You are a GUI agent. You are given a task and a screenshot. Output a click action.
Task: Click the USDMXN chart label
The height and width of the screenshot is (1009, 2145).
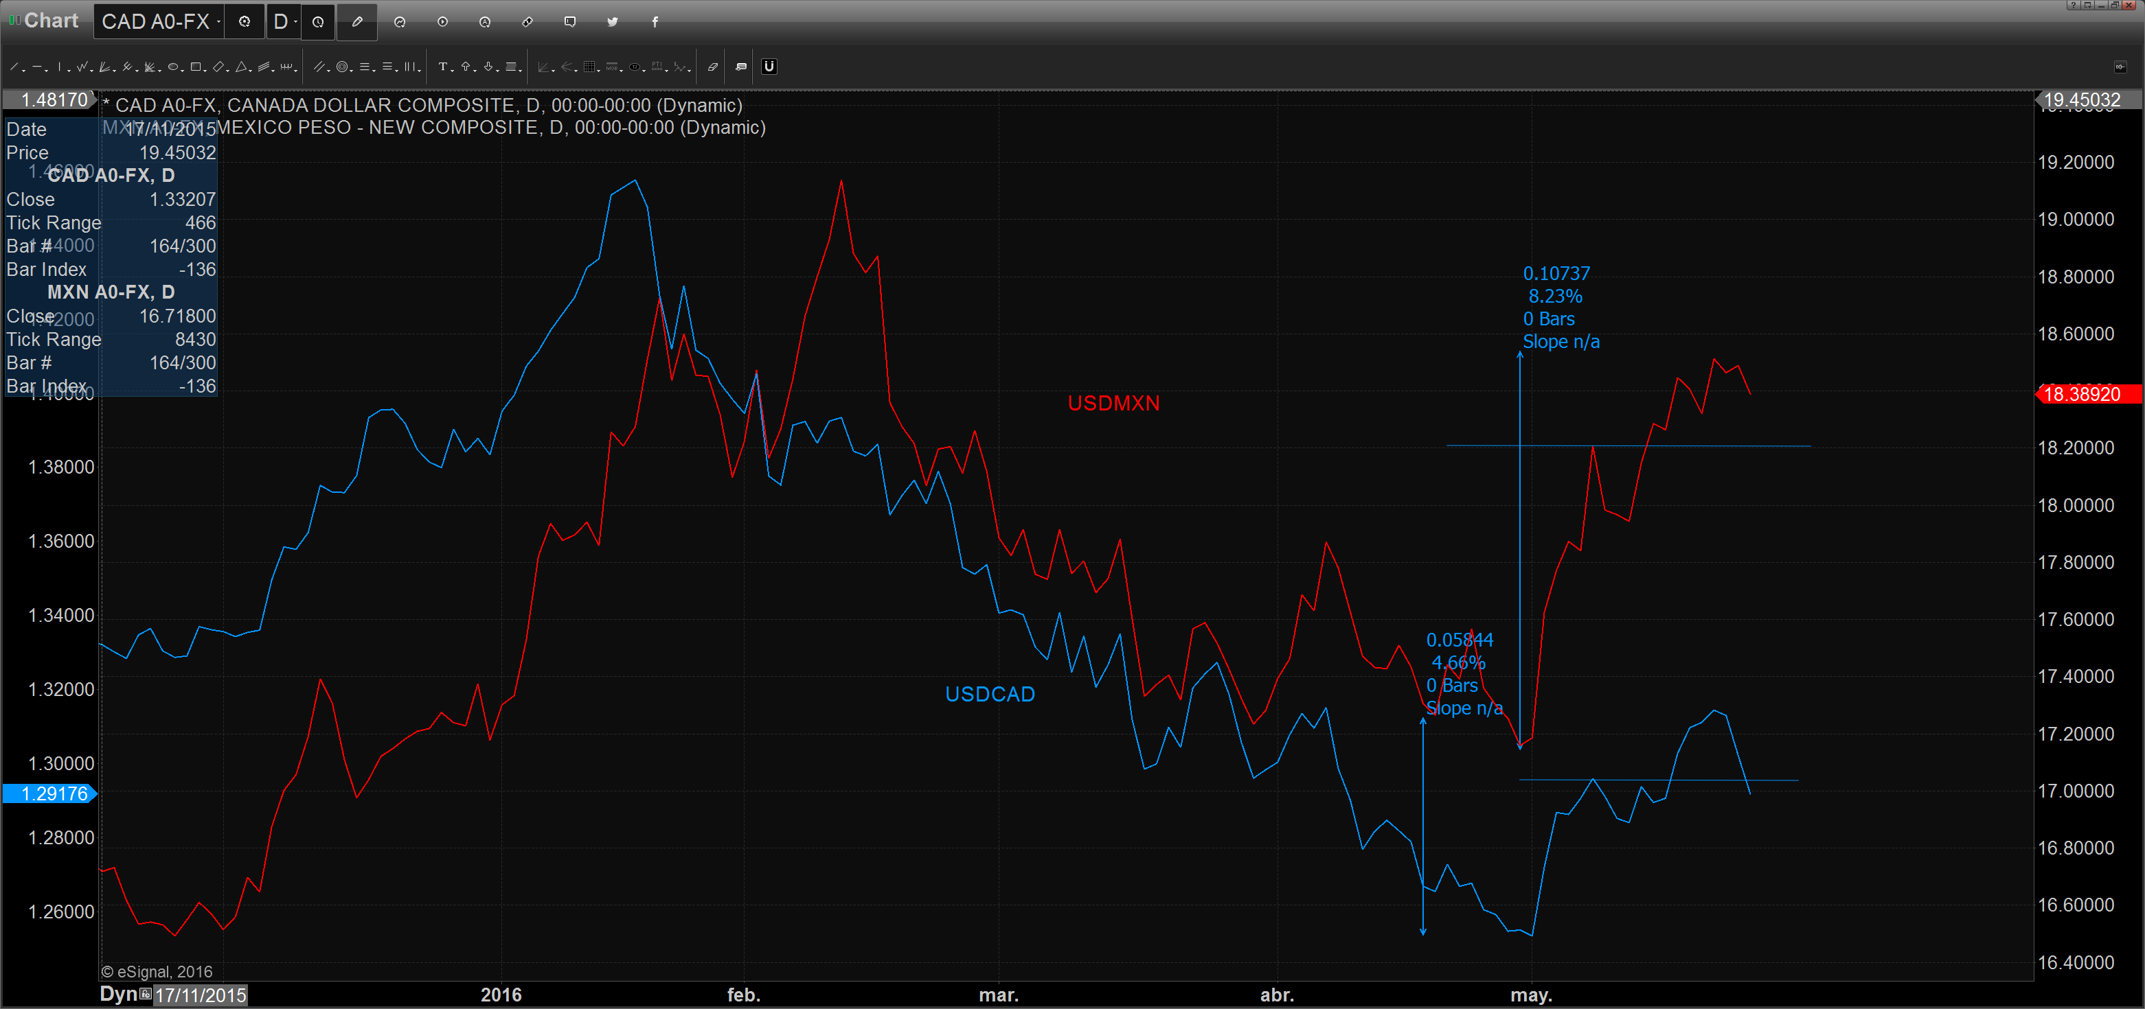click(x=1113, y=404)
